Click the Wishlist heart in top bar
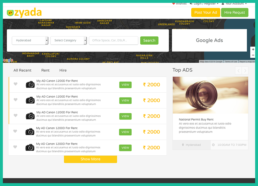258x186 pixels. pos(173,3)
